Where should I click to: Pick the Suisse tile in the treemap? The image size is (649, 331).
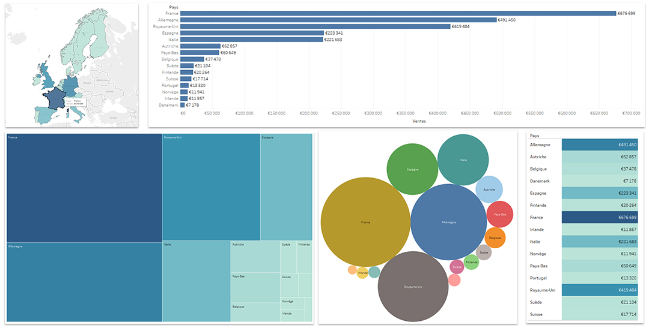click(289, 285)
